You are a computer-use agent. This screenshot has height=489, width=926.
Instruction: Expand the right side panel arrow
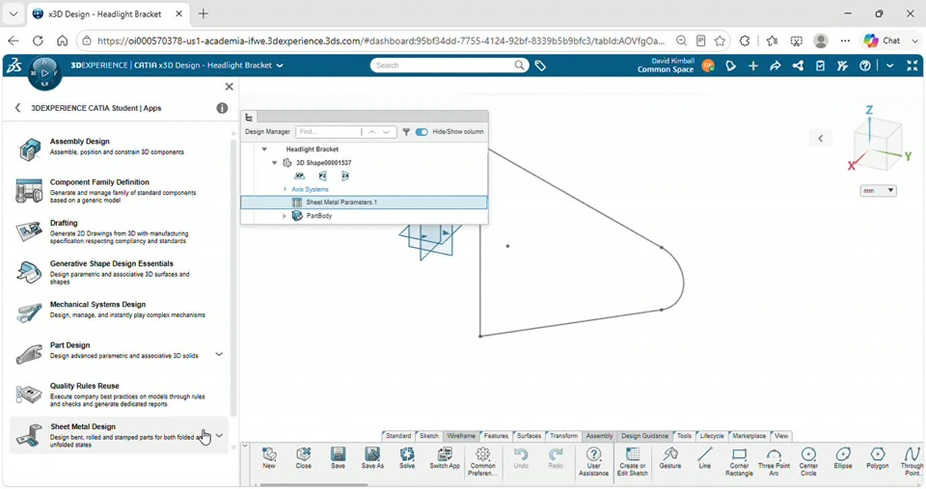(820, 138)
